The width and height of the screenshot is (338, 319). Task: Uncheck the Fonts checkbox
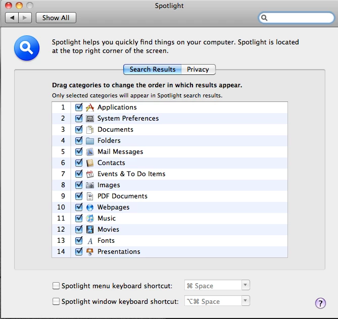tap(79, 241)
